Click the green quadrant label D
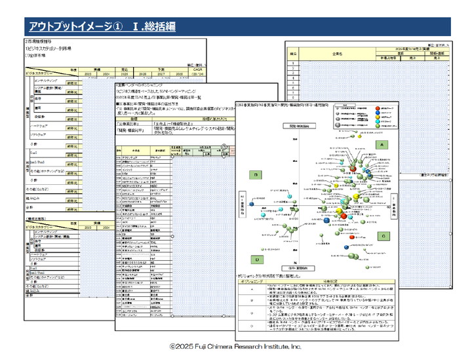Viewport: 472px width, 354px height. [x=257, y=260]
